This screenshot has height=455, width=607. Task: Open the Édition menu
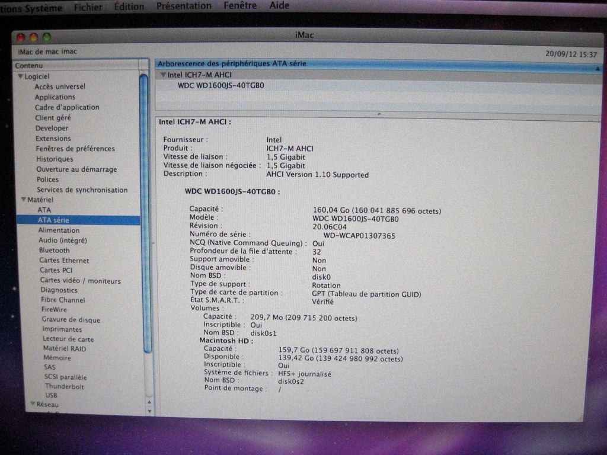tap(129, 7)
